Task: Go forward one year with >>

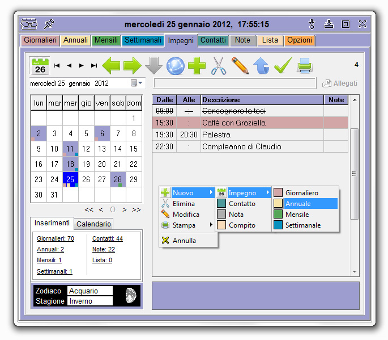Action: tap(137, 210)
